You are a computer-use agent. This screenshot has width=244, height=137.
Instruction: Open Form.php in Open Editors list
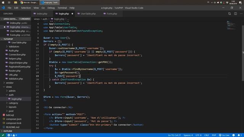click(x=16, y=35)
